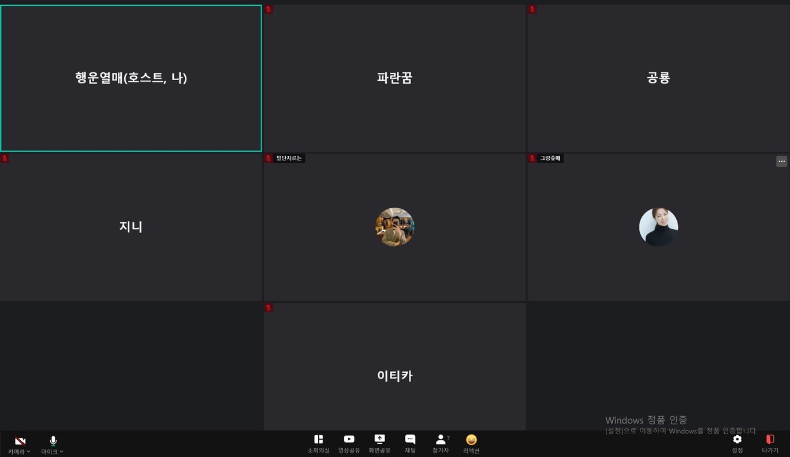Select the 행운열매(호스트, 나) video tile
Viewport: 790px width, 457px height.
tap(131, 78)
